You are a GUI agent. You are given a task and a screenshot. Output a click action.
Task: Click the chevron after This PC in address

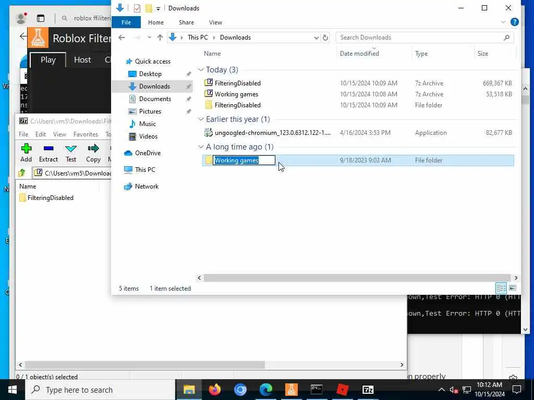point(214,37)
